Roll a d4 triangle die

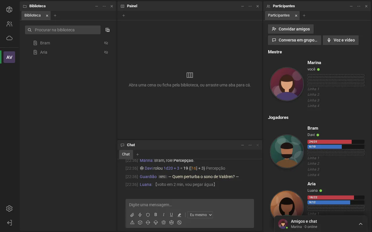tap(132, 222)
